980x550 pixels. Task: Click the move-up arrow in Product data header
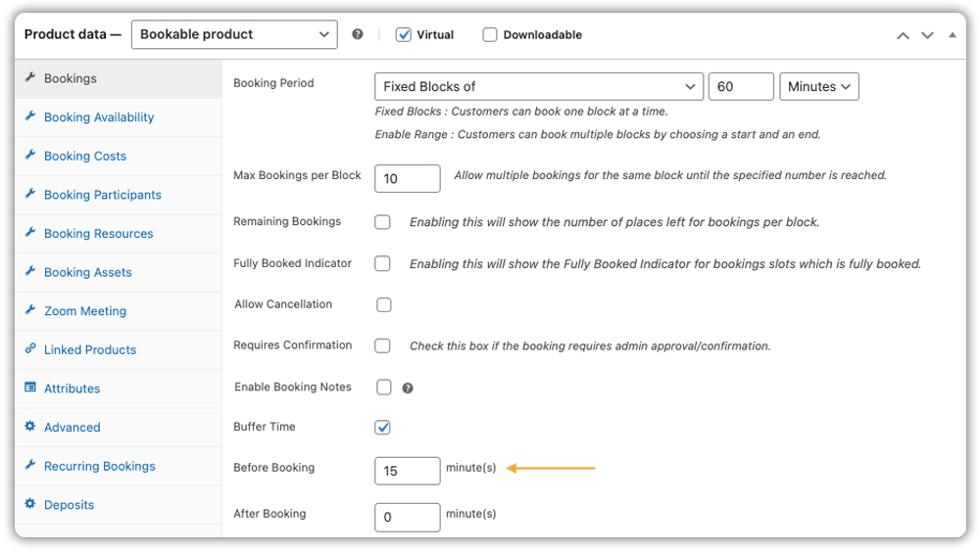(903, 35)
